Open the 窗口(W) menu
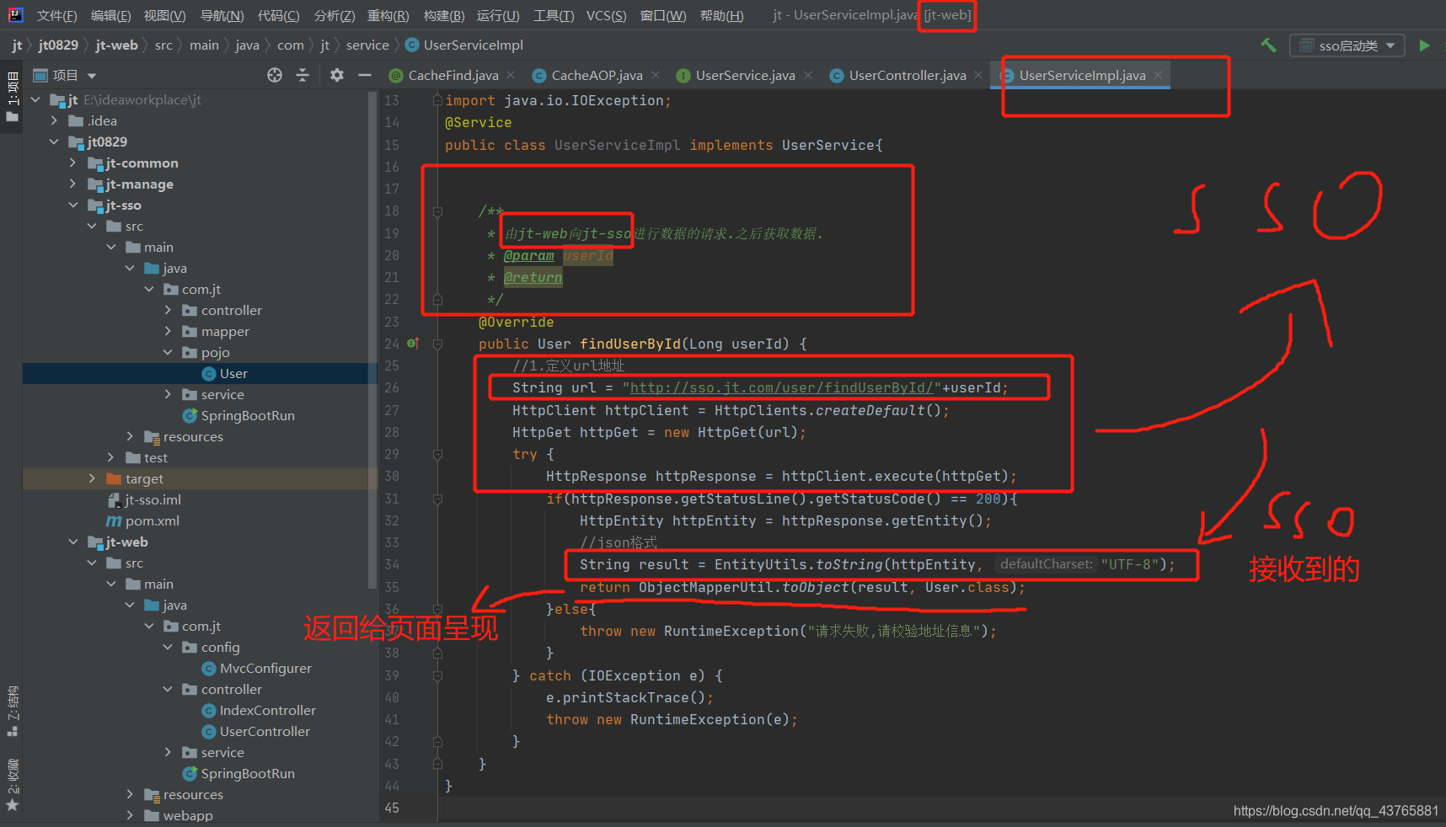 click(663, 15)
